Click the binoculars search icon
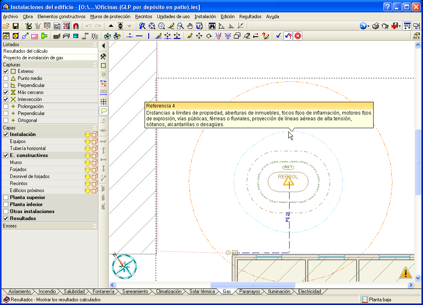This screenshot has width=423, height=305. click(x=212, y=26)
